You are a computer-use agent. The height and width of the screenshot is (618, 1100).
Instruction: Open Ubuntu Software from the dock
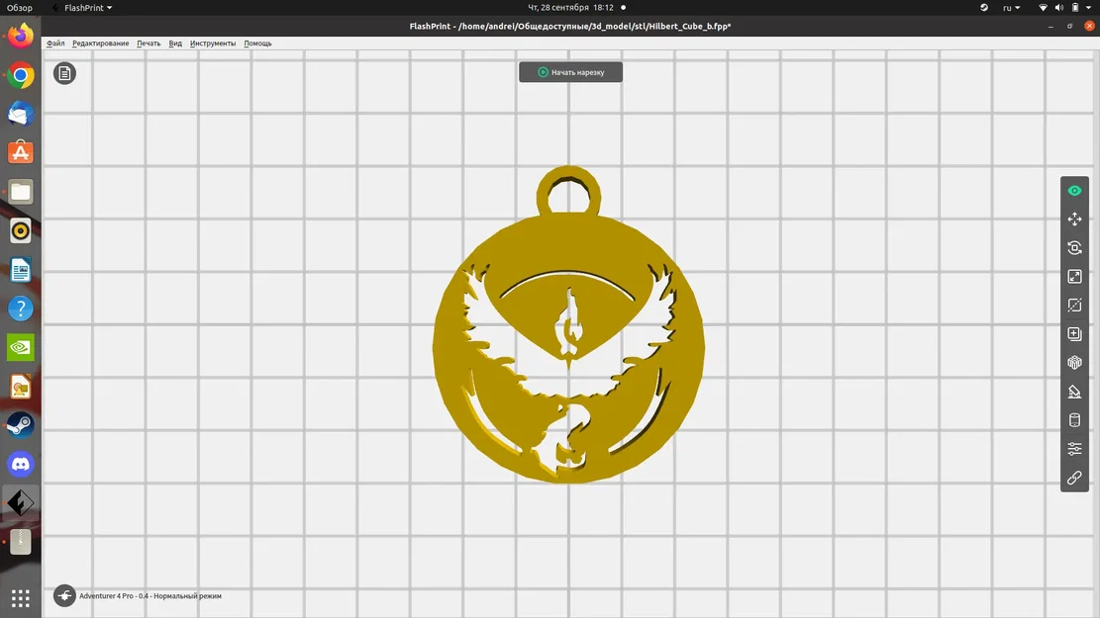tap(21, 152)
